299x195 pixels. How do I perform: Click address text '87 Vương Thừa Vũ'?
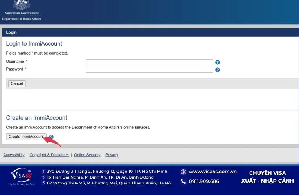[x=66, y=183]
